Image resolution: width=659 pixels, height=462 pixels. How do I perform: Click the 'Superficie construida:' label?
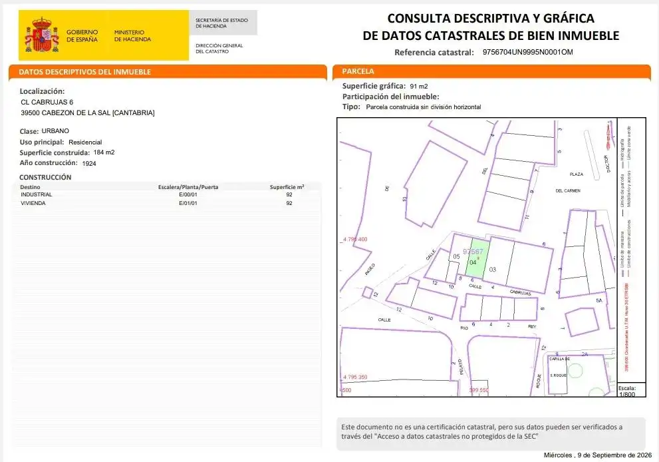point(55,152)
